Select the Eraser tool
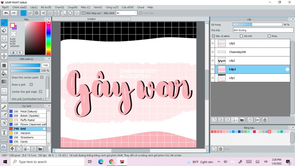295x166 pixels. (4, 31)
